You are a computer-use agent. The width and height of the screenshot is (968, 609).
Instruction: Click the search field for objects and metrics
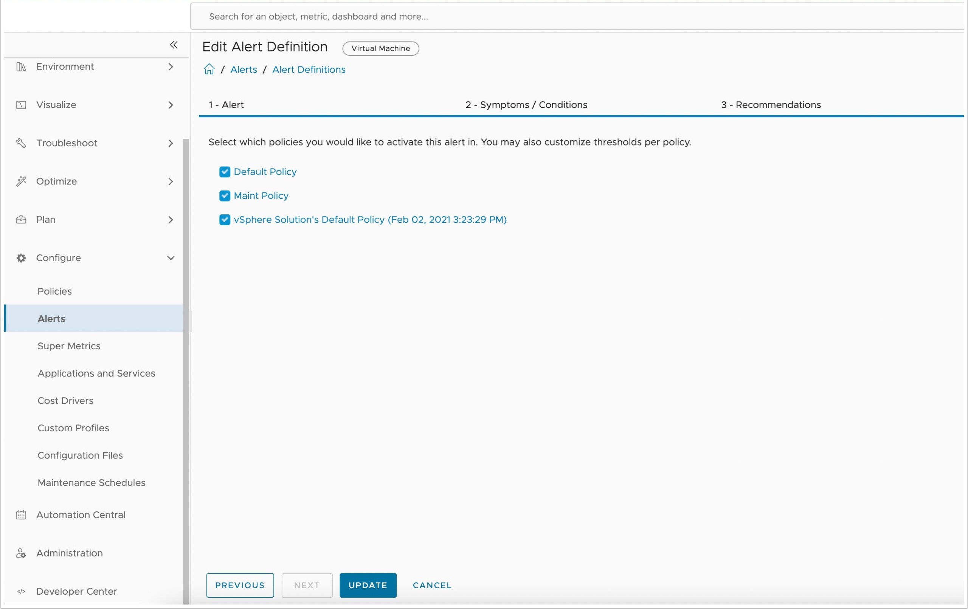tap(577, 16)
